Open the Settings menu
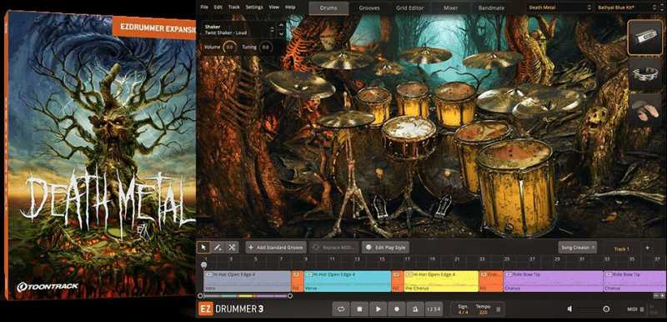The image size is (667, 322). 254,8
